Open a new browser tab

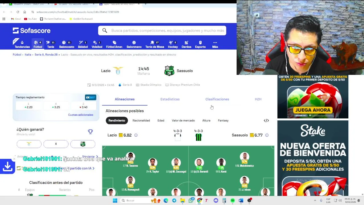tap(145, 4)
